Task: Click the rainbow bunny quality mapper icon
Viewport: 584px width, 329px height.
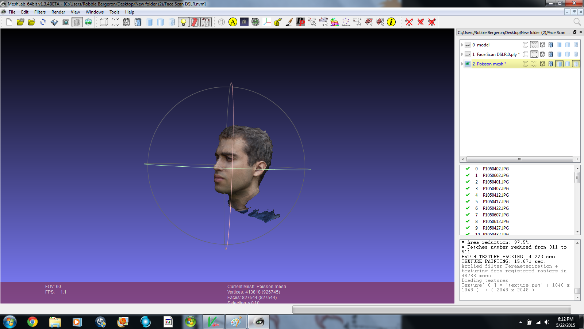Action: 335,22
